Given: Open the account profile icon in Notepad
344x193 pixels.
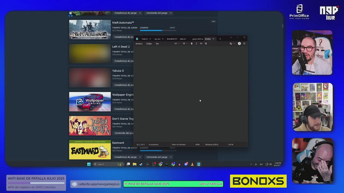Looking at the screenshot, I should (x=239, y=43).
